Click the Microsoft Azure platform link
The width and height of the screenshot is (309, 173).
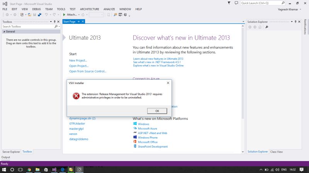click(x=148, y=128)
